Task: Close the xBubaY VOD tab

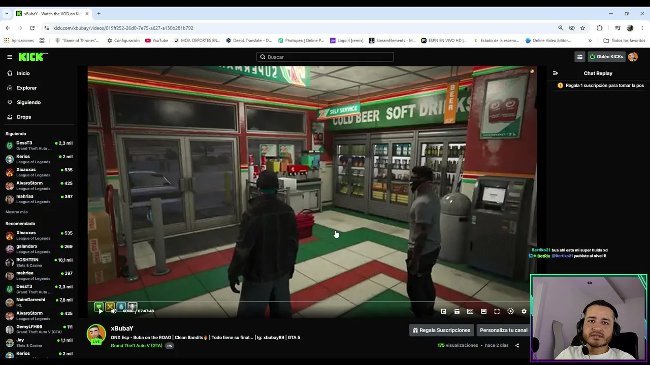Action: [87, 14]
